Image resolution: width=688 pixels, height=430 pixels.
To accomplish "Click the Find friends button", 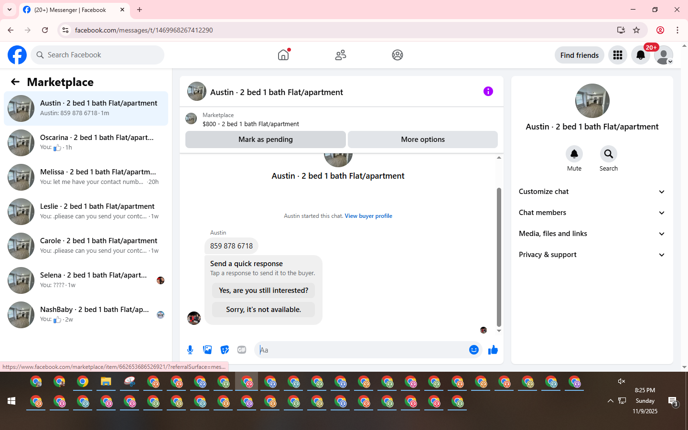I will tap(580, 55).
